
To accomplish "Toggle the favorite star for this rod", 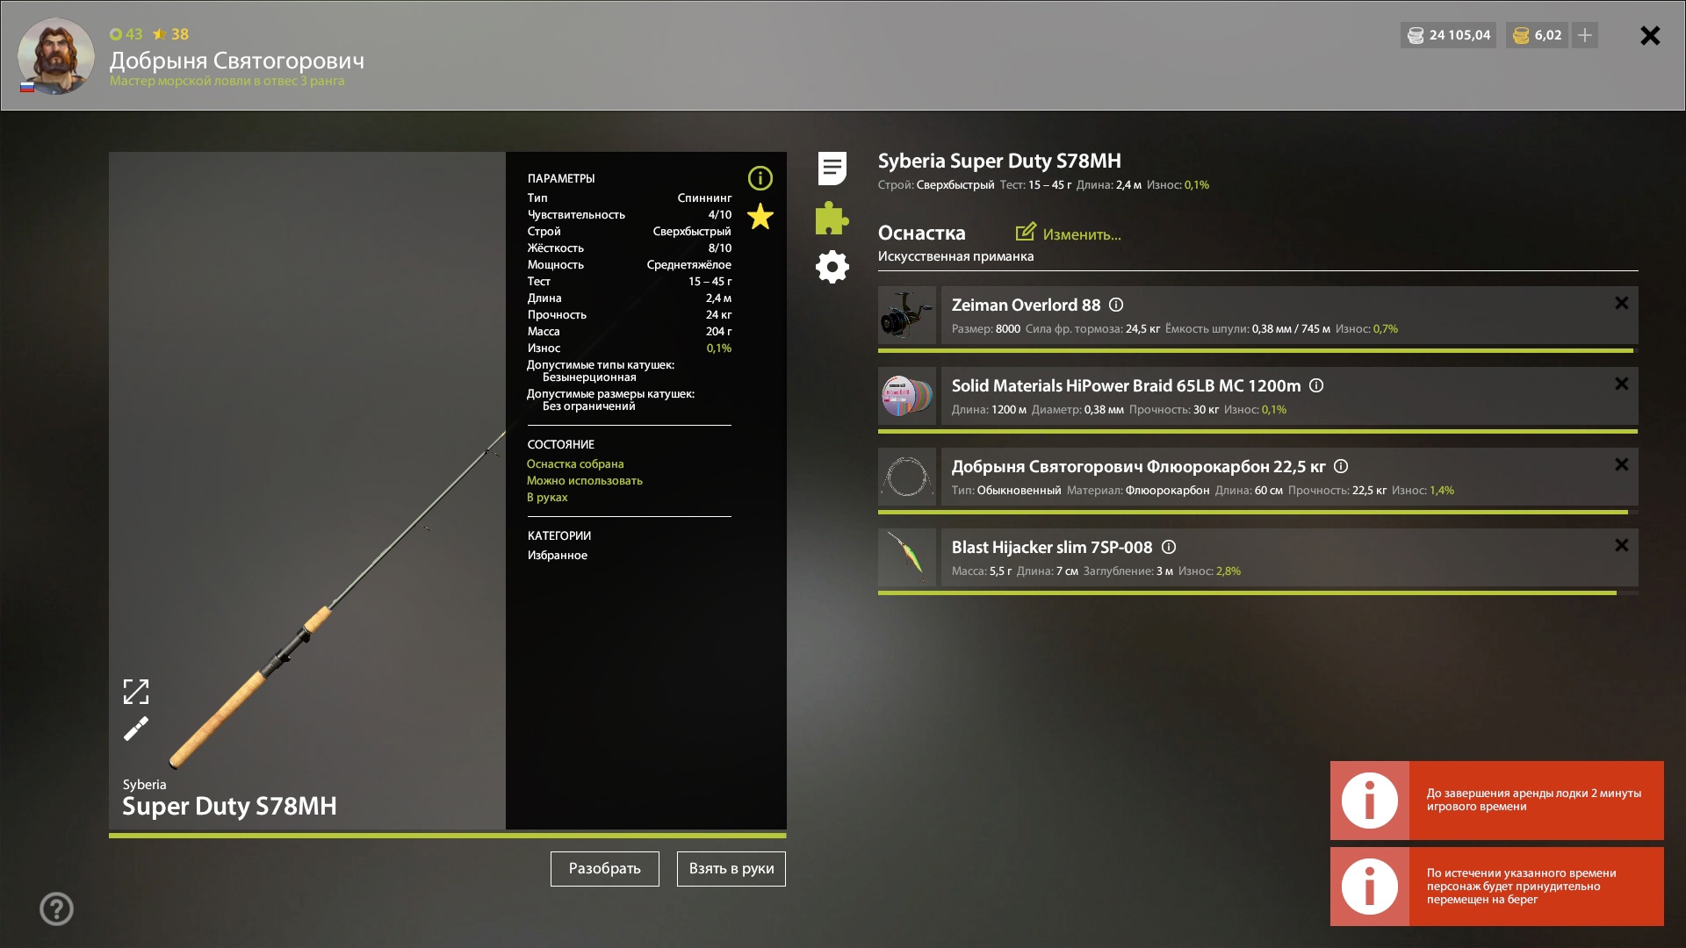I will 760,216.
